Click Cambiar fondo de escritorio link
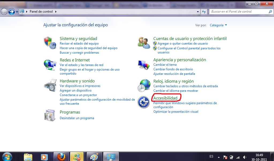The height and width of the screenshot is (161, 274). 173,69
